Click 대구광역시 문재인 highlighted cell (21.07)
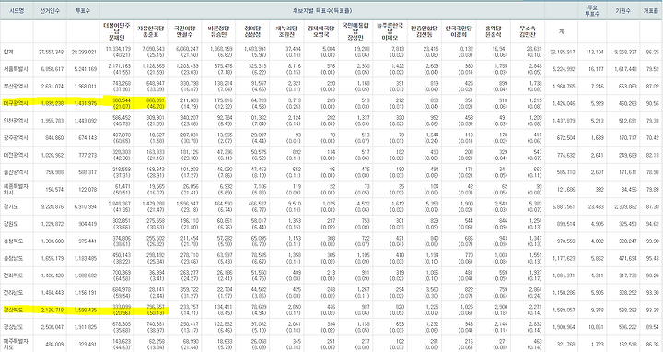 (121, 103)
